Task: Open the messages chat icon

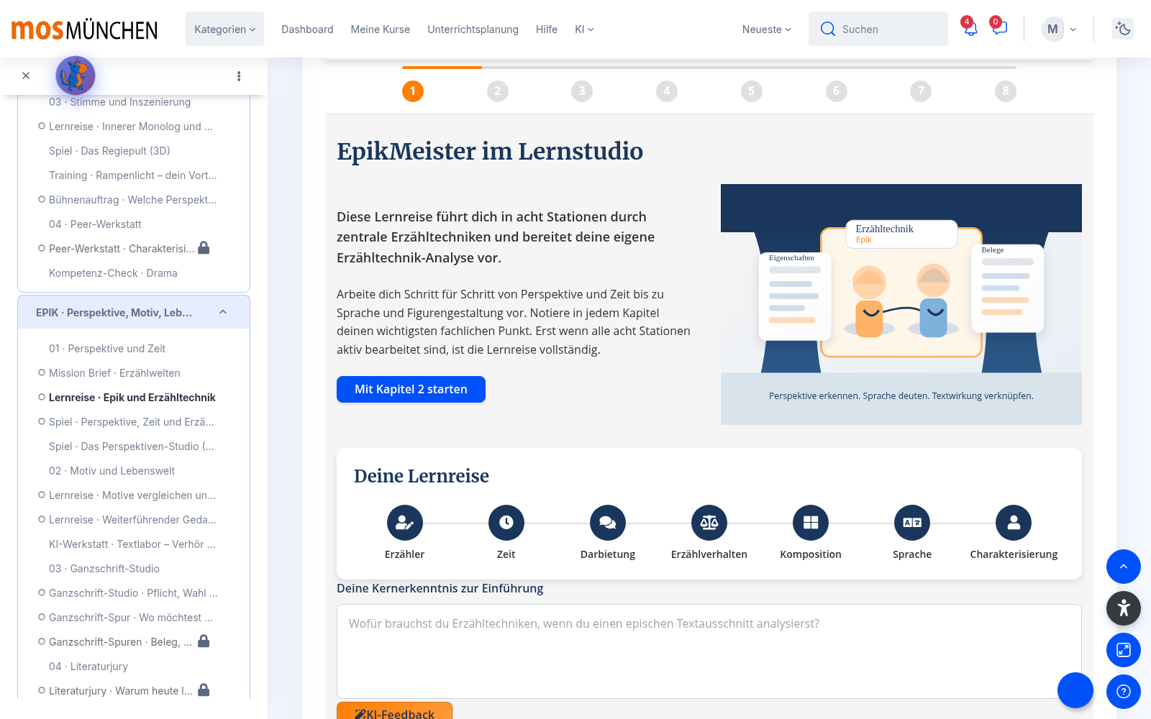Action: click(x=999, y=29)
